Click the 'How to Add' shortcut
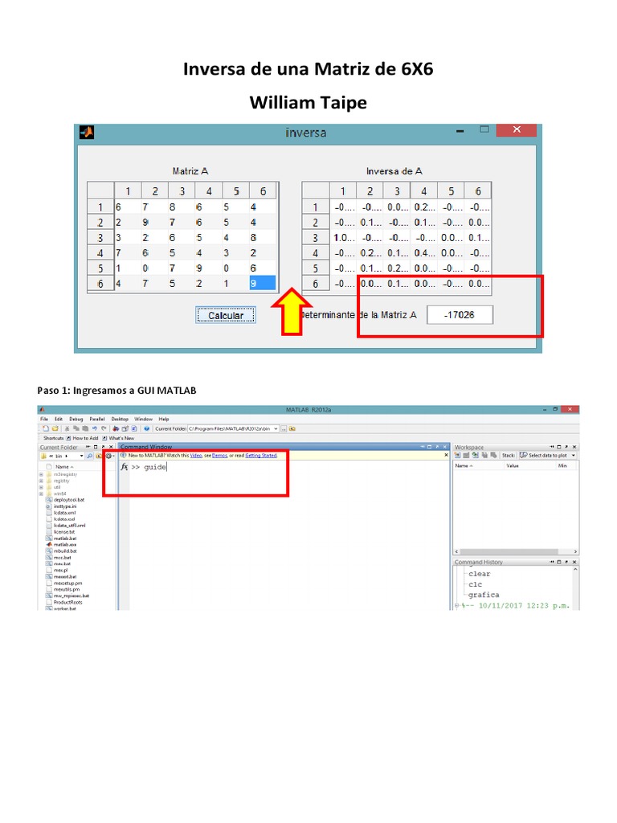617x823 pixels. [81, 438]
